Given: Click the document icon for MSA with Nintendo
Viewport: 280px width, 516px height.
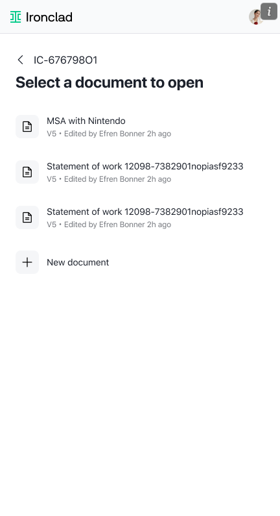Looking at the screenshot, I should click(x=27, y=127).
